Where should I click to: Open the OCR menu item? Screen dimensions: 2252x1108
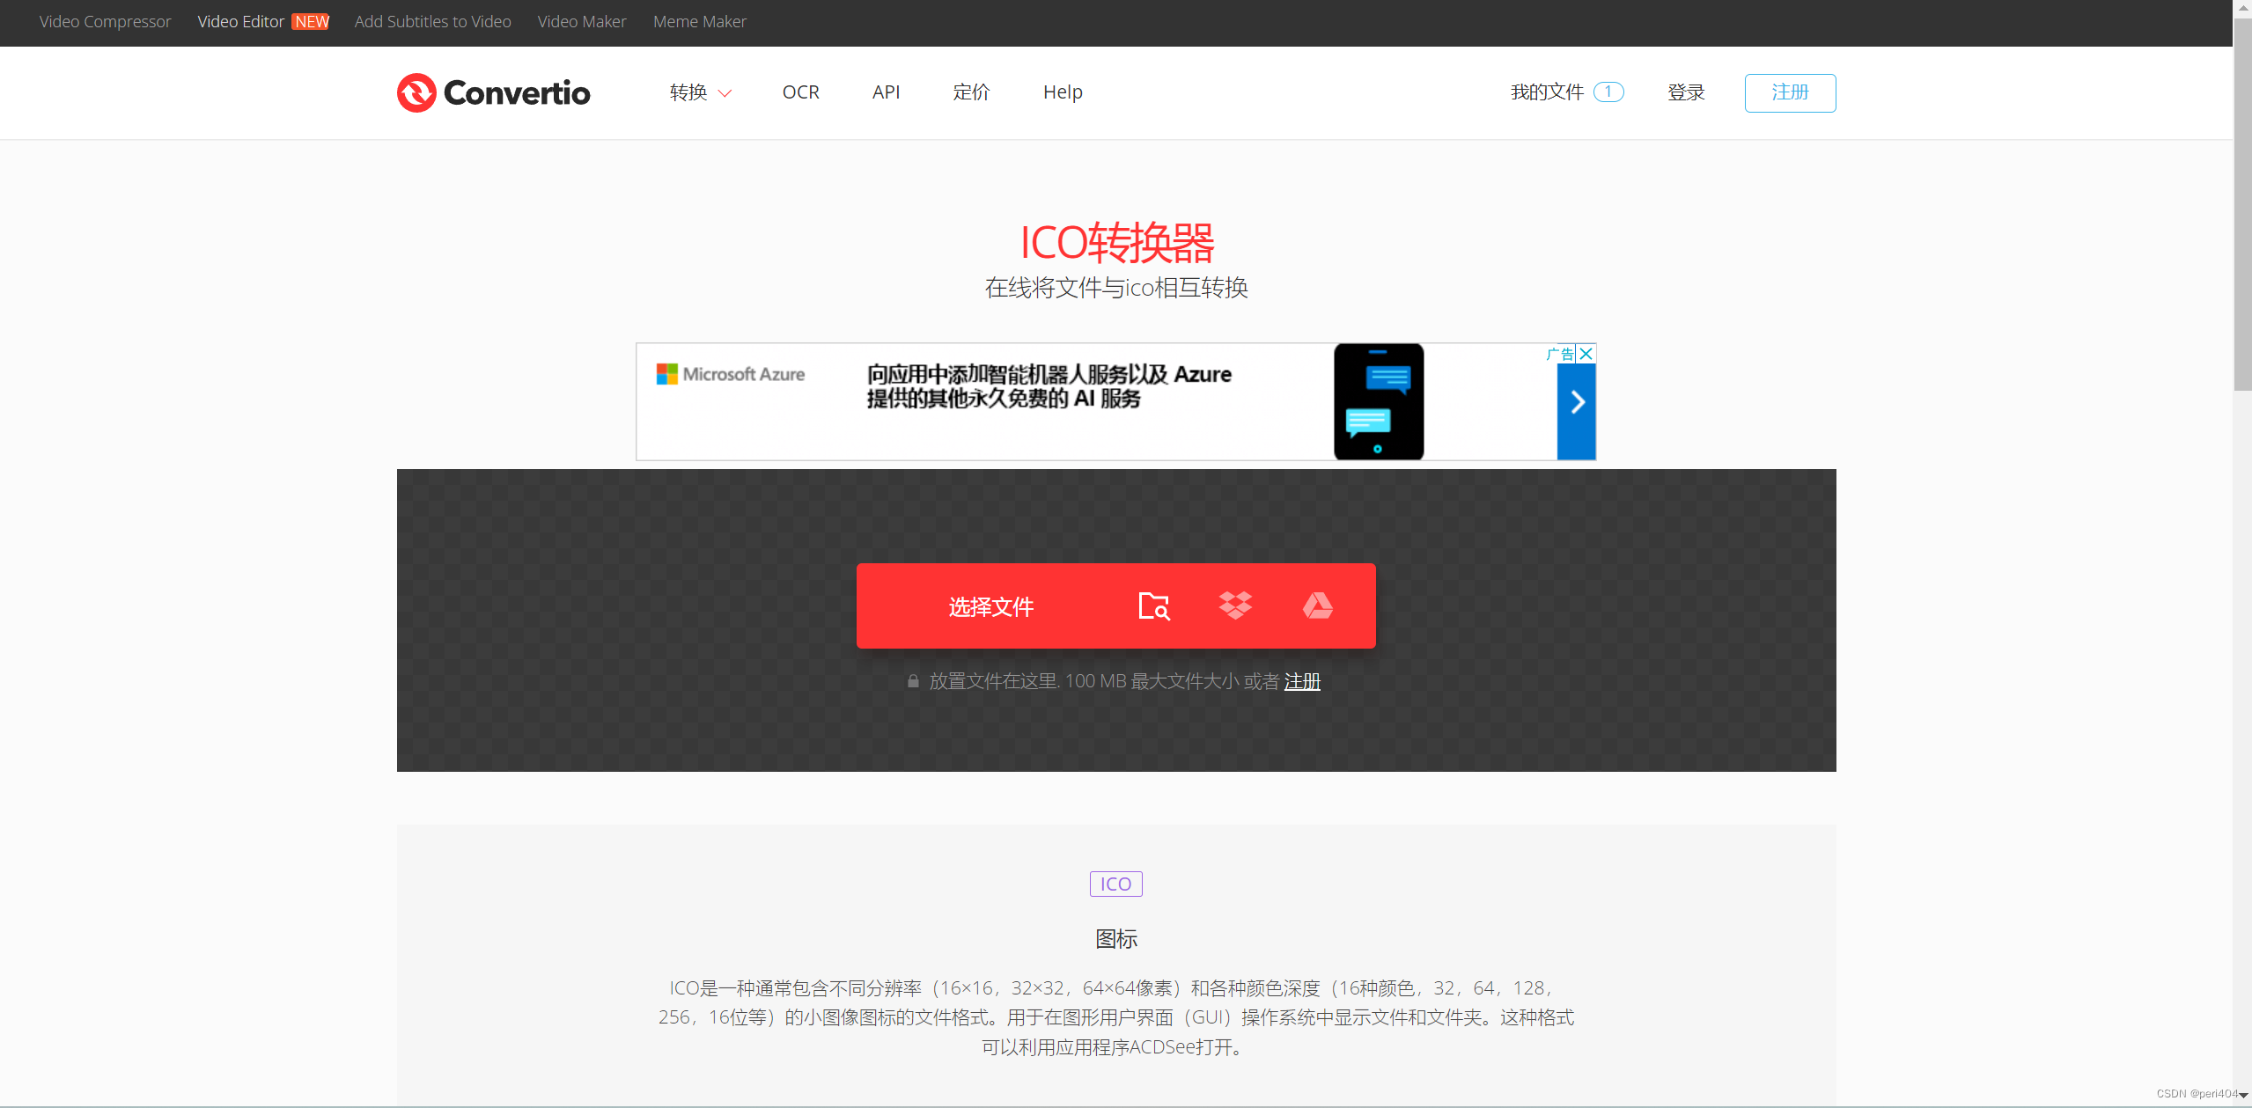point(800,92)
